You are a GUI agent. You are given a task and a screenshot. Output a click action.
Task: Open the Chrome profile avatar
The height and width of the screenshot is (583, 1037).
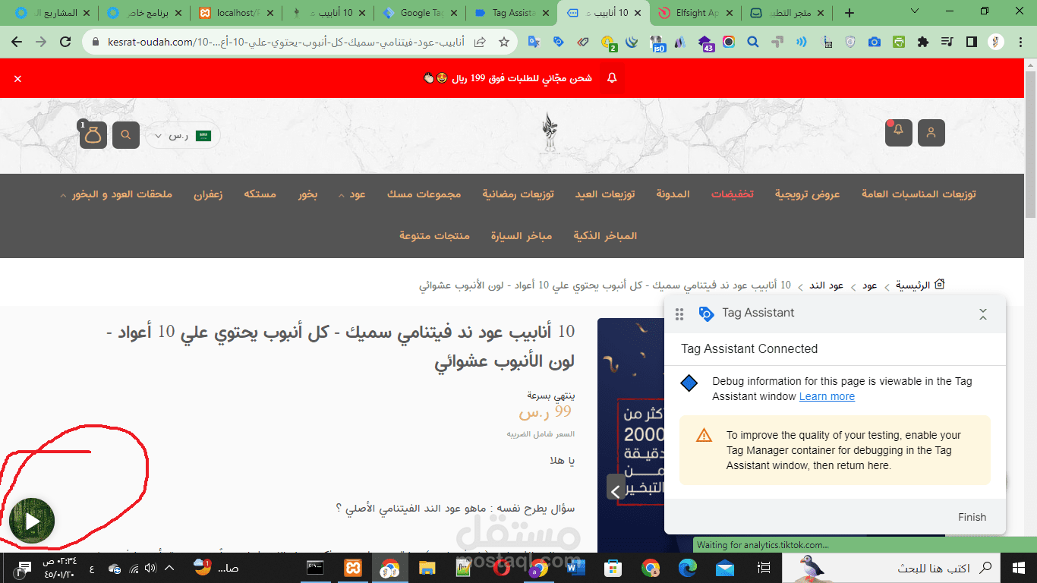click(995, 43)
